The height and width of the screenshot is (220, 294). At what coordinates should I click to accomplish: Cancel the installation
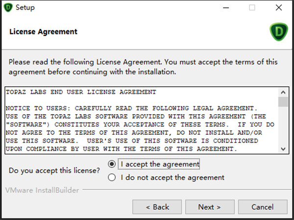coord(263,207)
